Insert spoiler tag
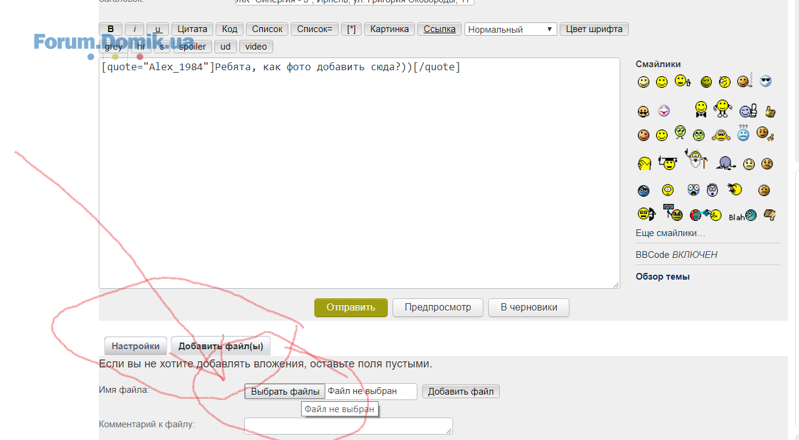The width and height of the screenshot is (799, 440). click(193, 47)
